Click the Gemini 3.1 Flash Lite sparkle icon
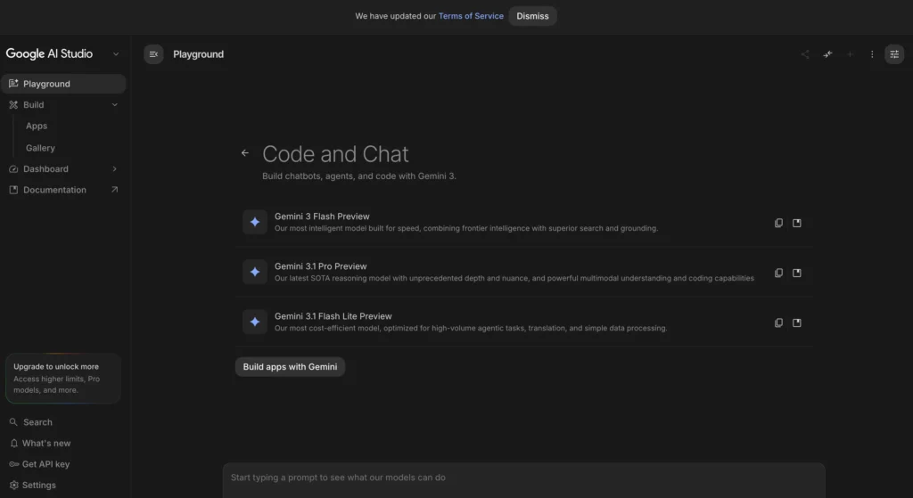Viewport: 913px width, 498px height. [x=255, y=322]
